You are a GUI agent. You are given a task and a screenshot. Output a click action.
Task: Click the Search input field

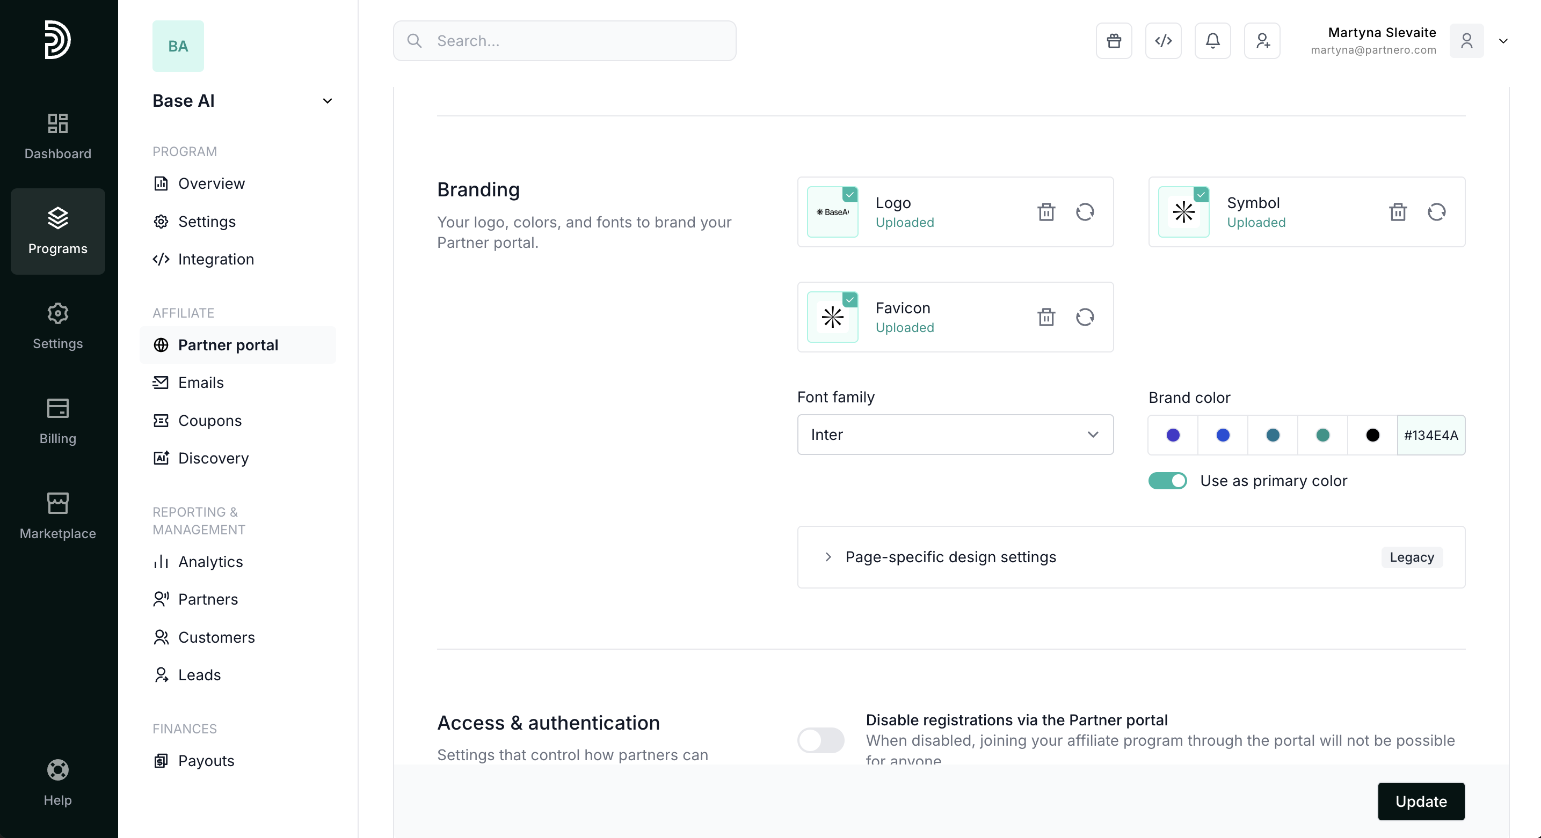564,41
